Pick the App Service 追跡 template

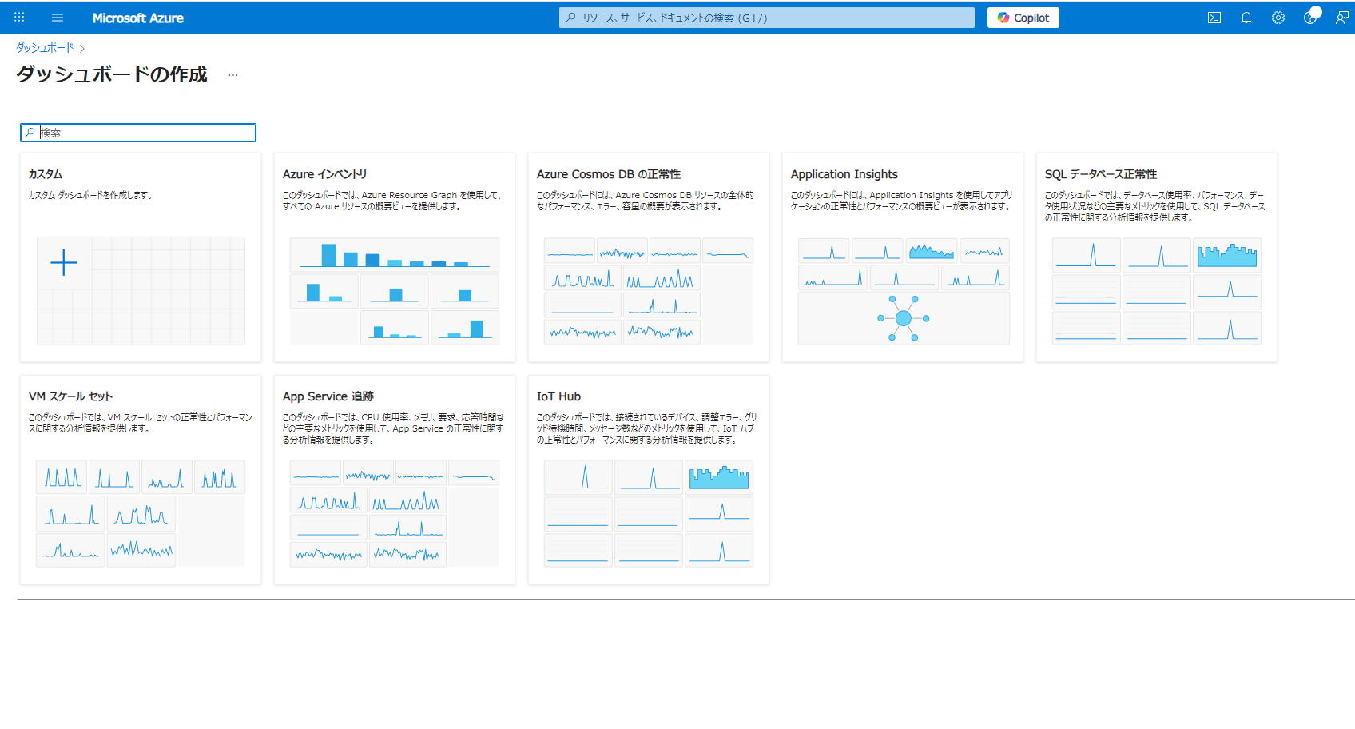click(395, 480)
